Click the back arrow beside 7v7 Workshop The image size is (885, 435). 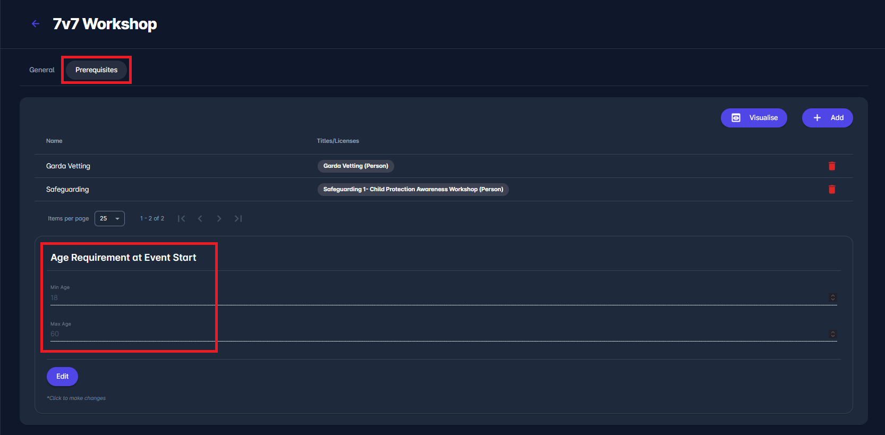pos(36,24)
